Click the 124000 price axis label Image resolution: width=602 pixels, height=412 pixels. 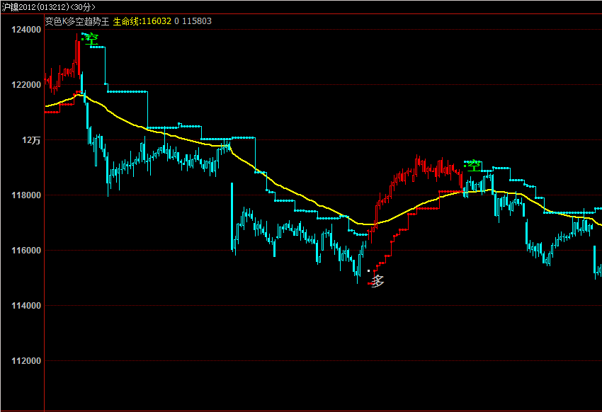pos(26,30)
